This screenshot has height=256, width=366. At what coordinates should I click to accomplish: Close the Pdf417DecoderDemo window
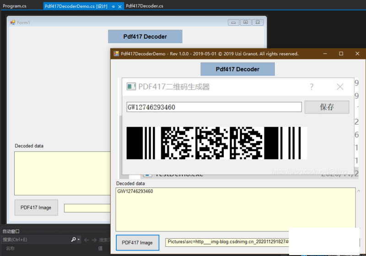[x=357, y=54]
